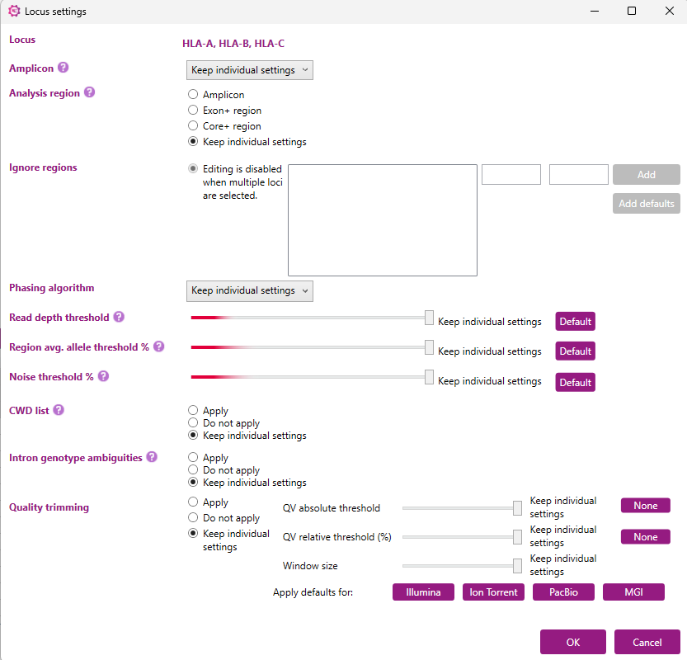Open help for Read depth threshold

119,317
